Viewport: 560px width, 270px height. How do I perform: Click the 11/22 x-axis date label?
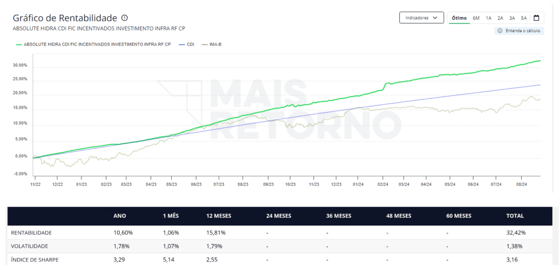coord(36,184)
